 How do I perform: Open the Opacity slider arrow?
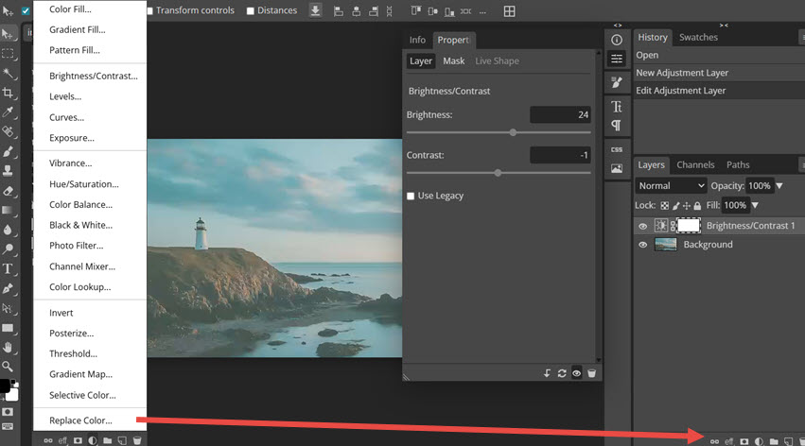coord(779,185)
